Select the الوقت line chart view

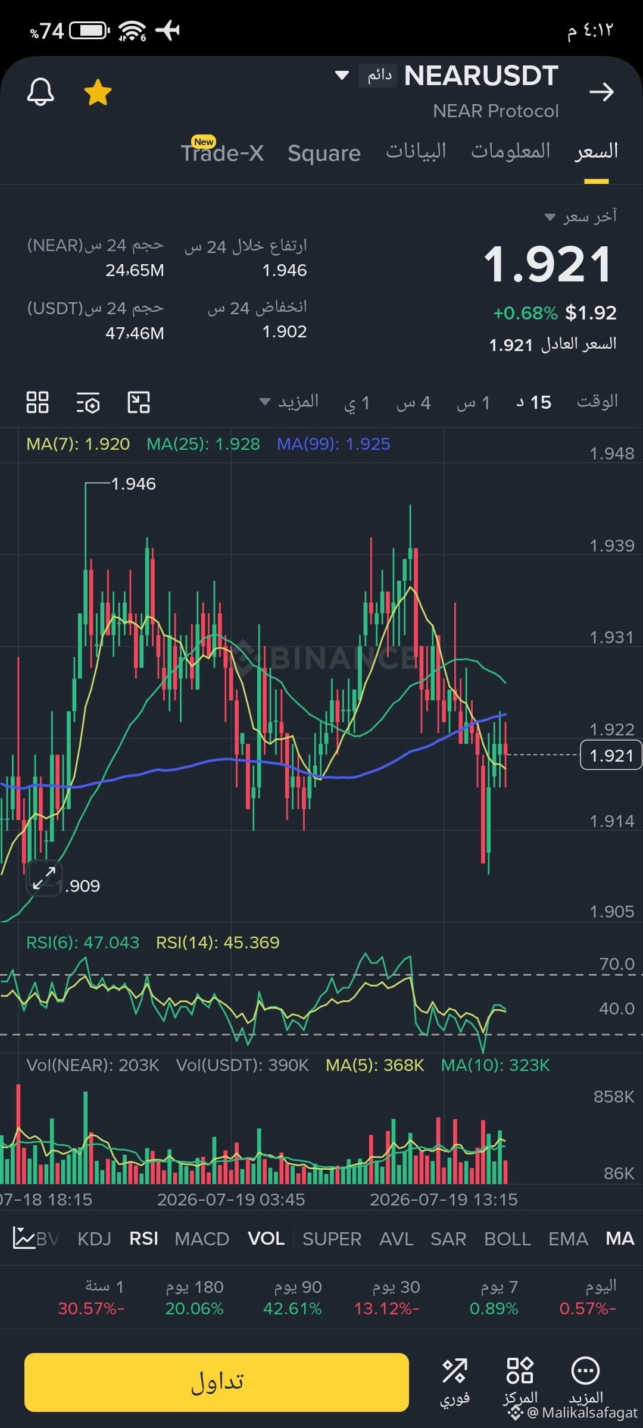[x=597, y=402]
